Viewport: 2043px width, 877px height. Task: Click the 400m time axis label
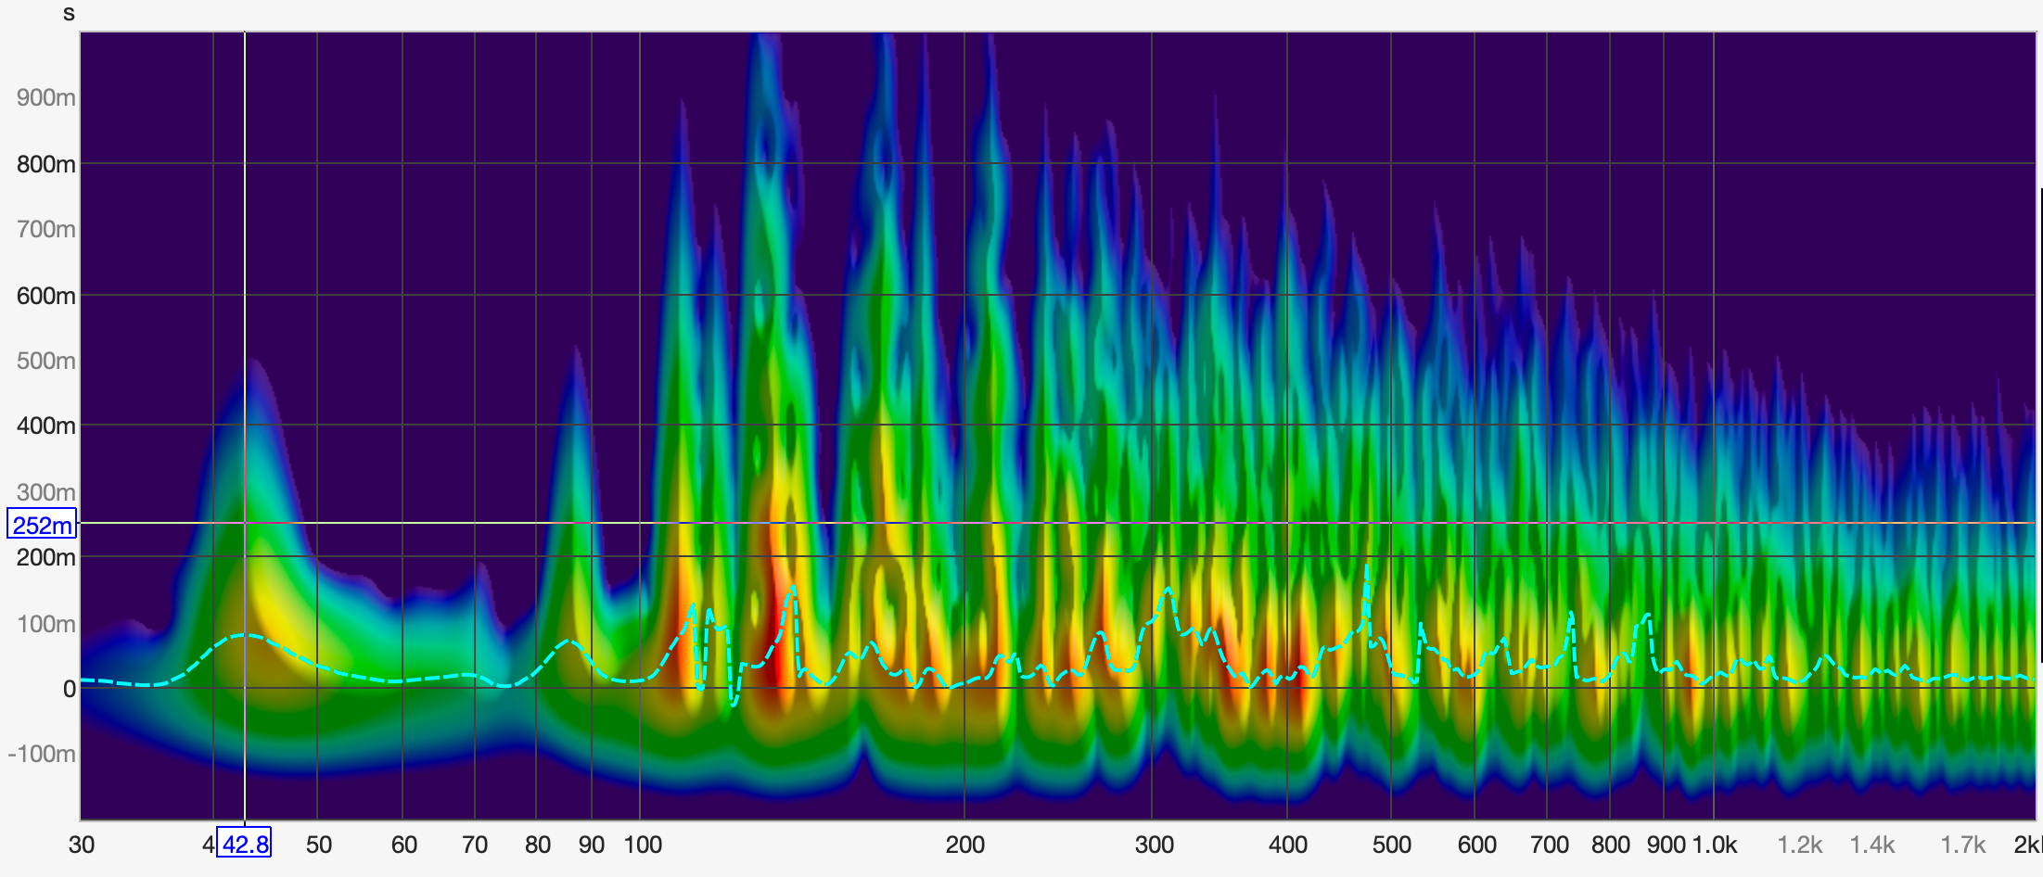pos(46,426)
